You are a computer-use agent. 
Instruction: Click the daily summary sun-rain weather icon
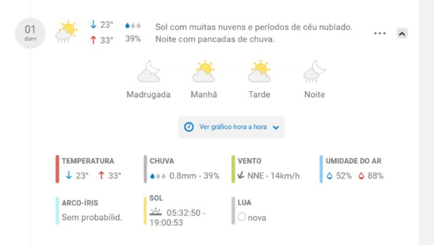click(67, 31)
